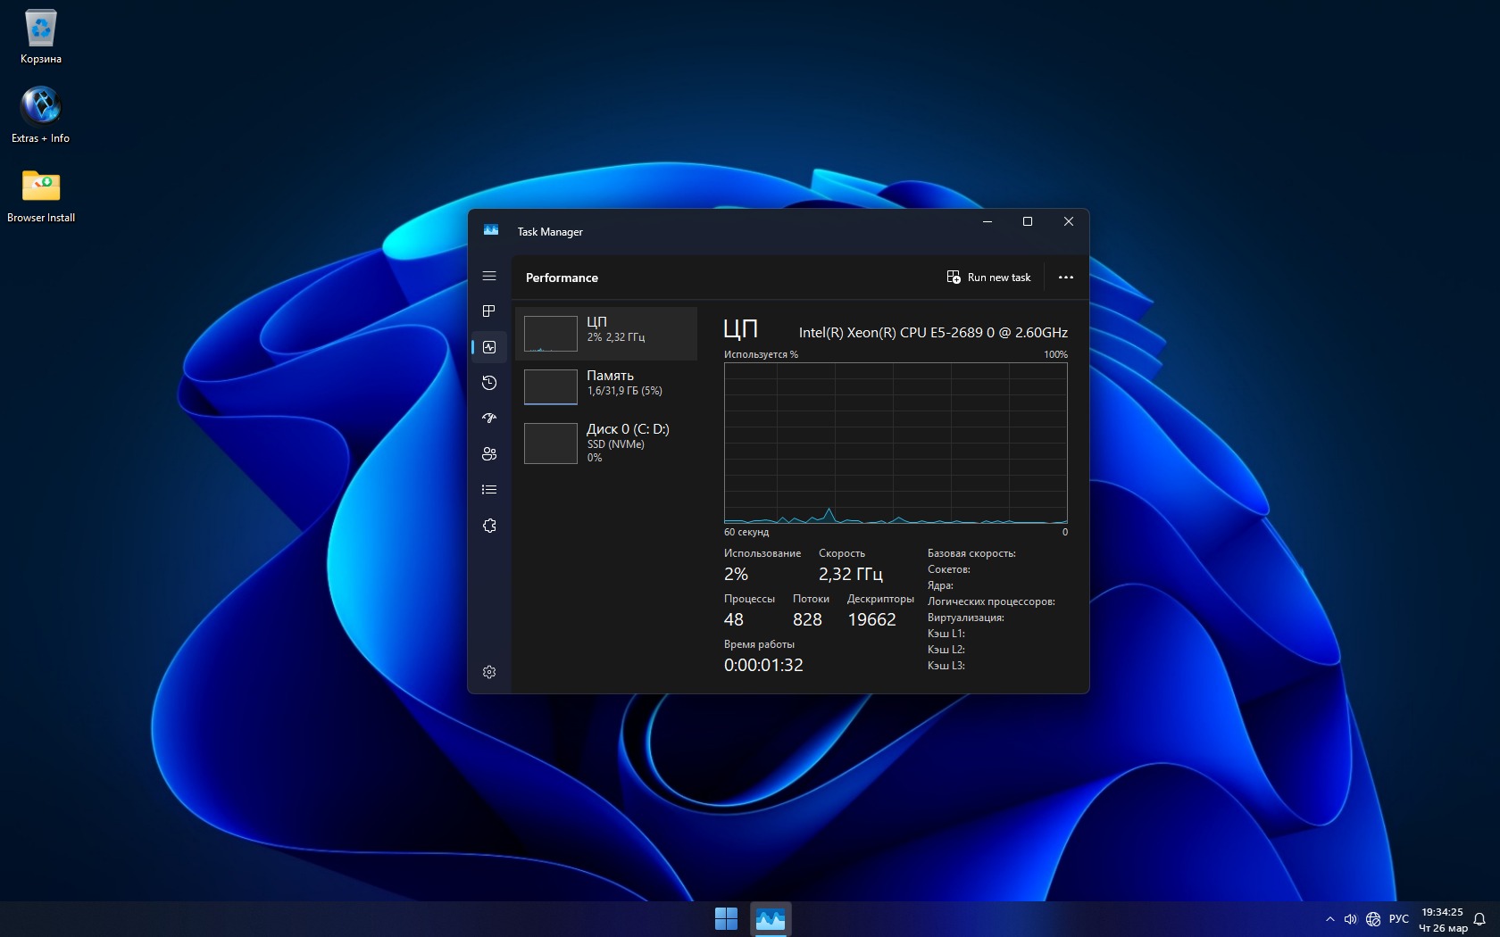This screenshot has height=937, width=1500.
Task: Open the App history icon in sidebar
Action: click(488, 383)
